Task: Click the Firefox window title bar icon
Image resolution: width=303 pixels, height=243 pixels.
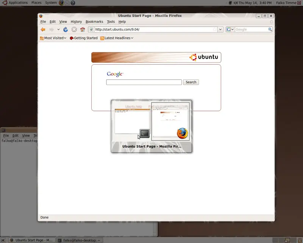Action: point(41,16)
